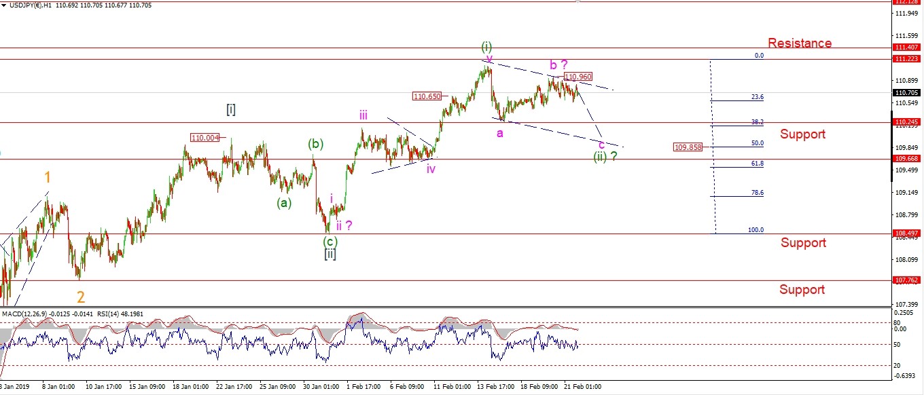Select the red Resistance label
The width and height of the screenshot is (924, 395).
click(800, 43)
